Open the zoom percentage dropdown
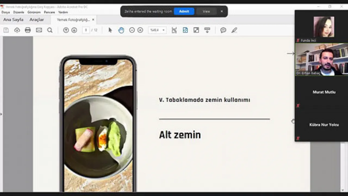Screen dimensions: 348x196 click(x=157, y=30)
